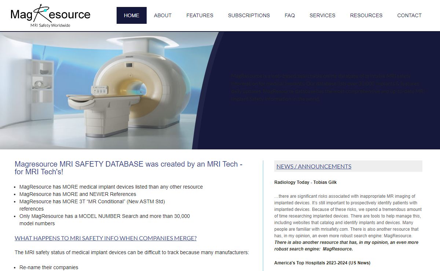The height and width of the screenshot is (271, 440).
Task: Click 'Radiology Today - Tobias Gilk' headline
Action: click(305, 182)
